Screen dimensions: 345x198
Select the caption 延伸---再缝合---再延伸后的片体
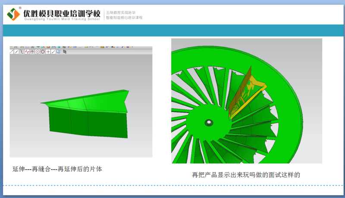coord(57,169)
